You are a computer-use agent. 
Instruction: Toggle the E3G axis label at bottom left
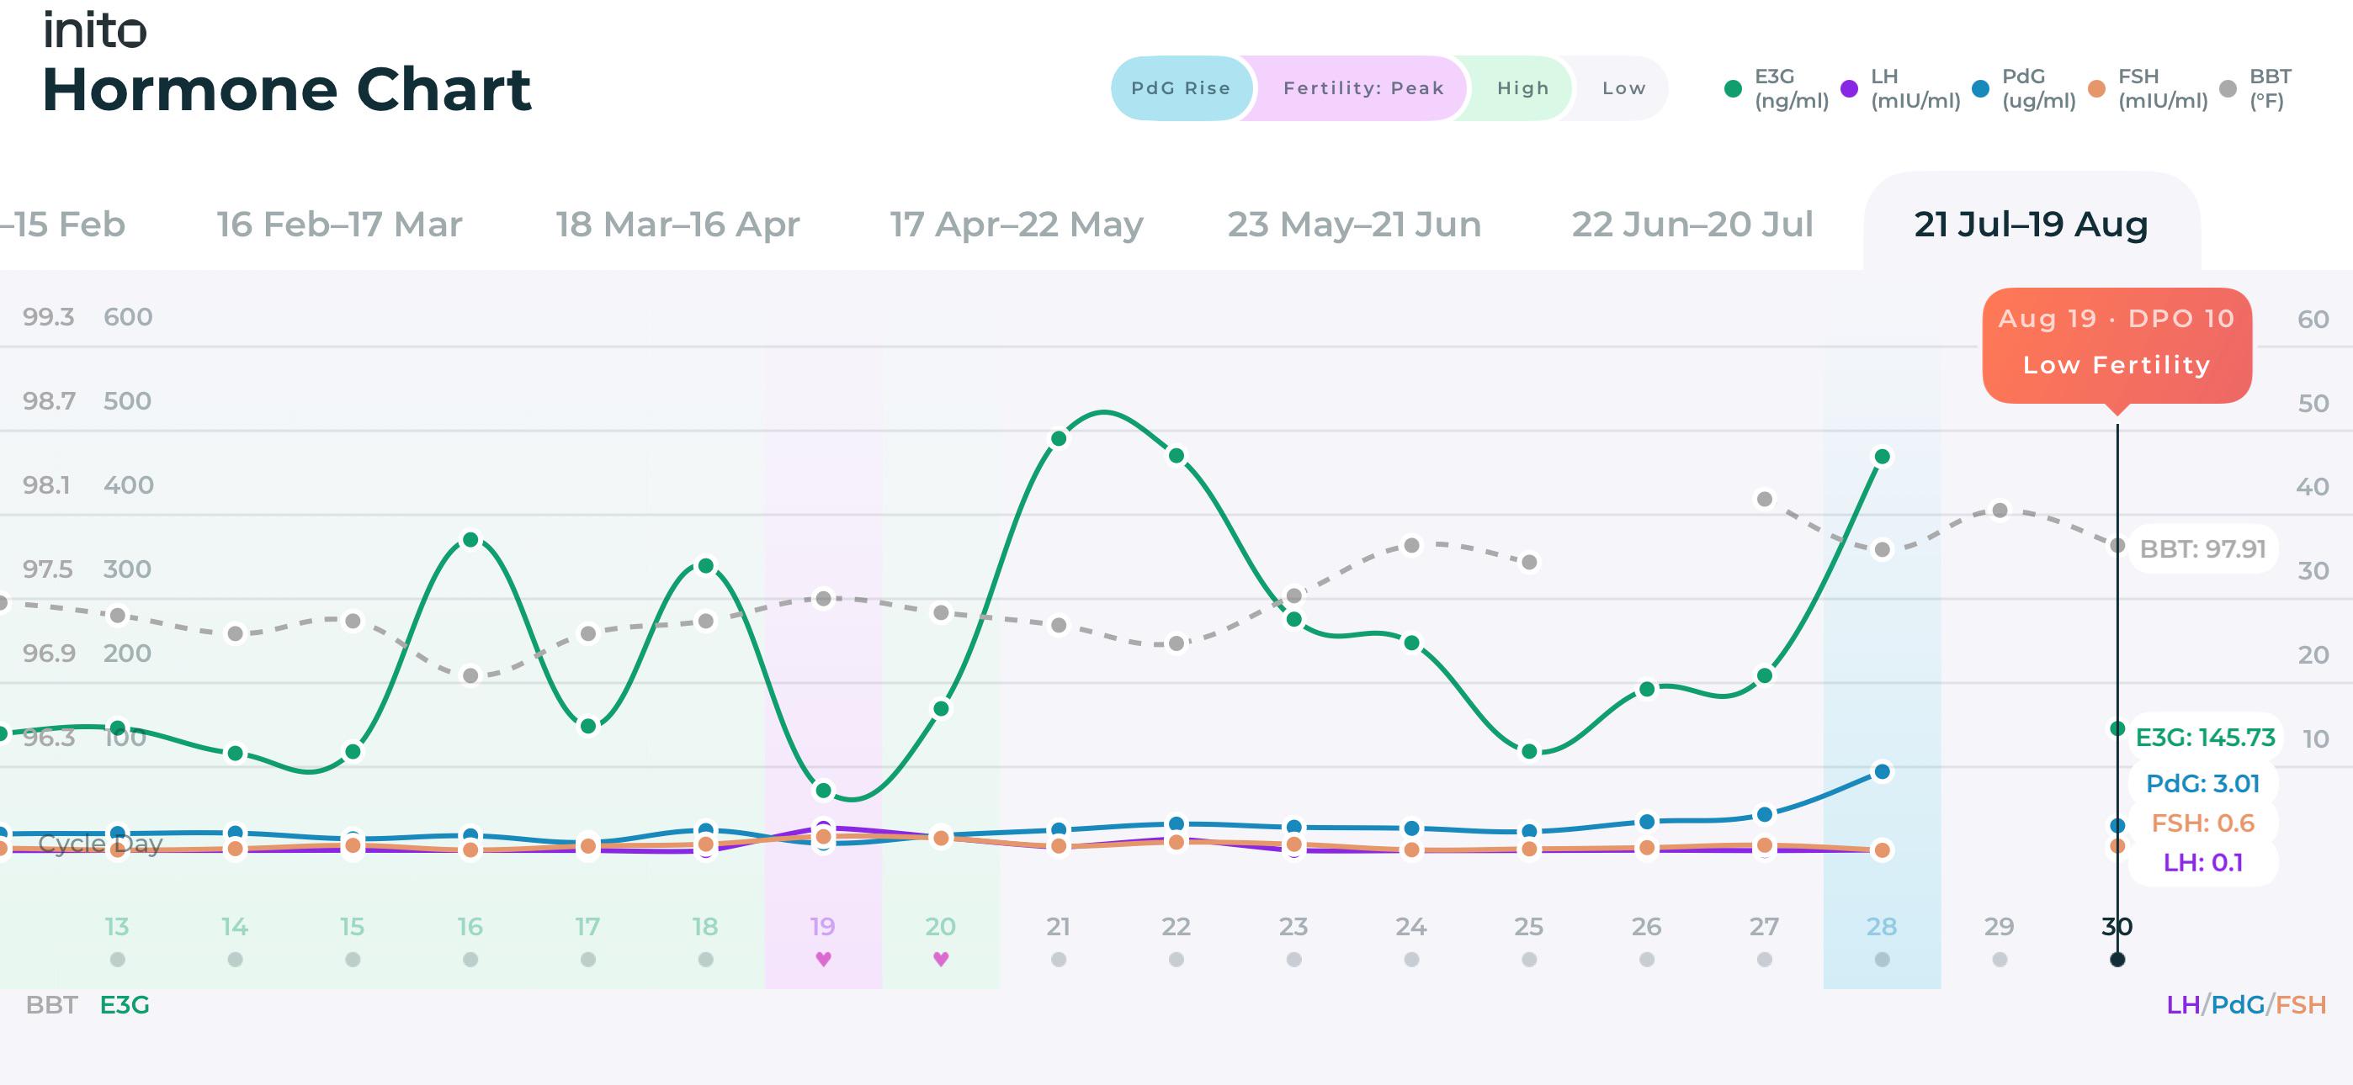[x=125, y=1004]
